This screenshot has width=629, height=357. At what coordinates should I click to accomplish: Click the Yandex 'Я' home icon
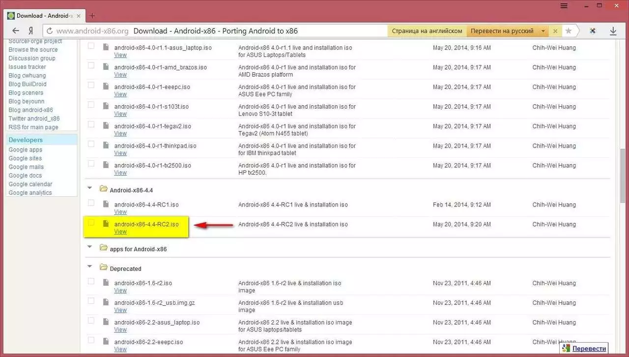(31, 30)
